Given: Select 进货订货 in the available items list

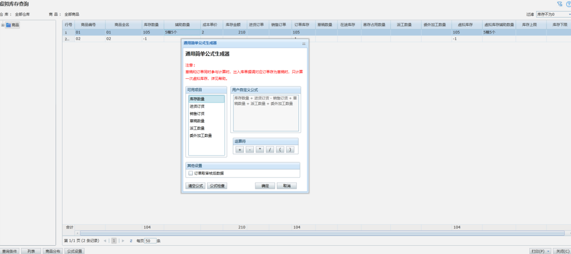Looking at the screenshot, I should pos(197,106).
